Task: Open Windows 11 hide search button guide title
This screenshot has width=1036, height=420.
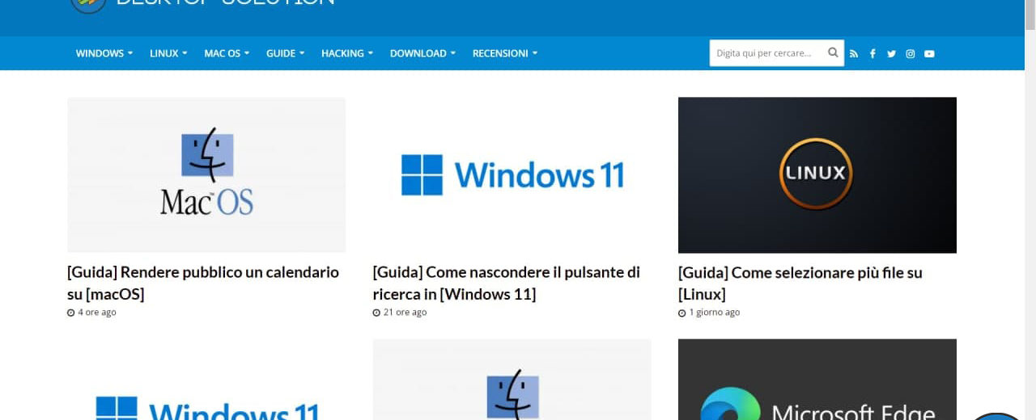Action: [x=507, y=283]
